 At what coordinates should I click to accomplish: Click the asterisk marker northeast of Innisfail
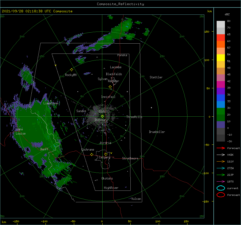tap(127, 92)
